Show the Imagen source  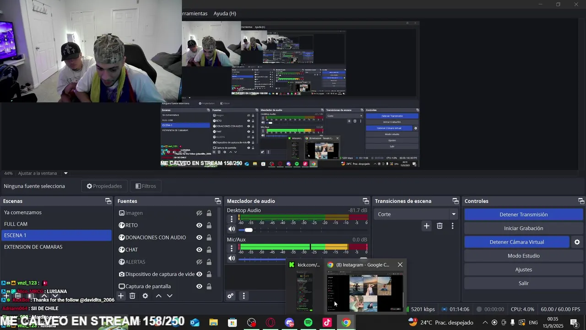(199, 213)
